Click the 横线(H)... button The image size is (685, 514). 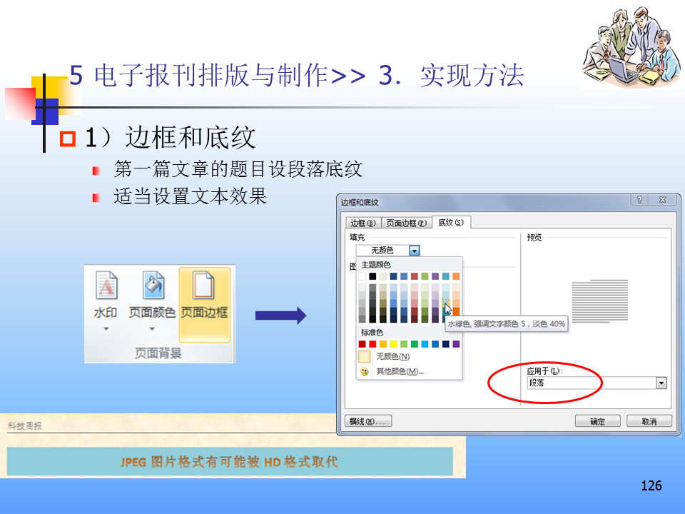368,421
